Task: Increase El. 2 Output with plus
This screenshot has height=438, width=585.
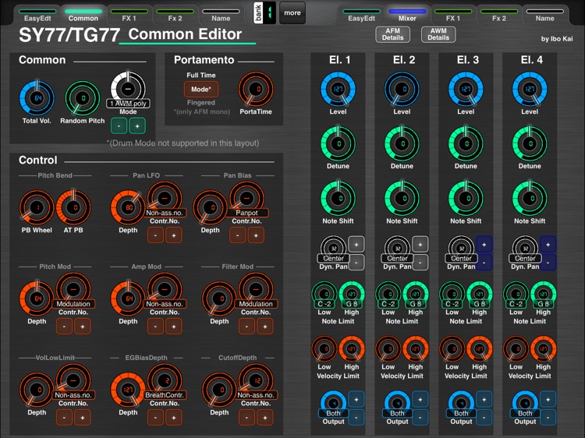Action: [x=420, y=400]
